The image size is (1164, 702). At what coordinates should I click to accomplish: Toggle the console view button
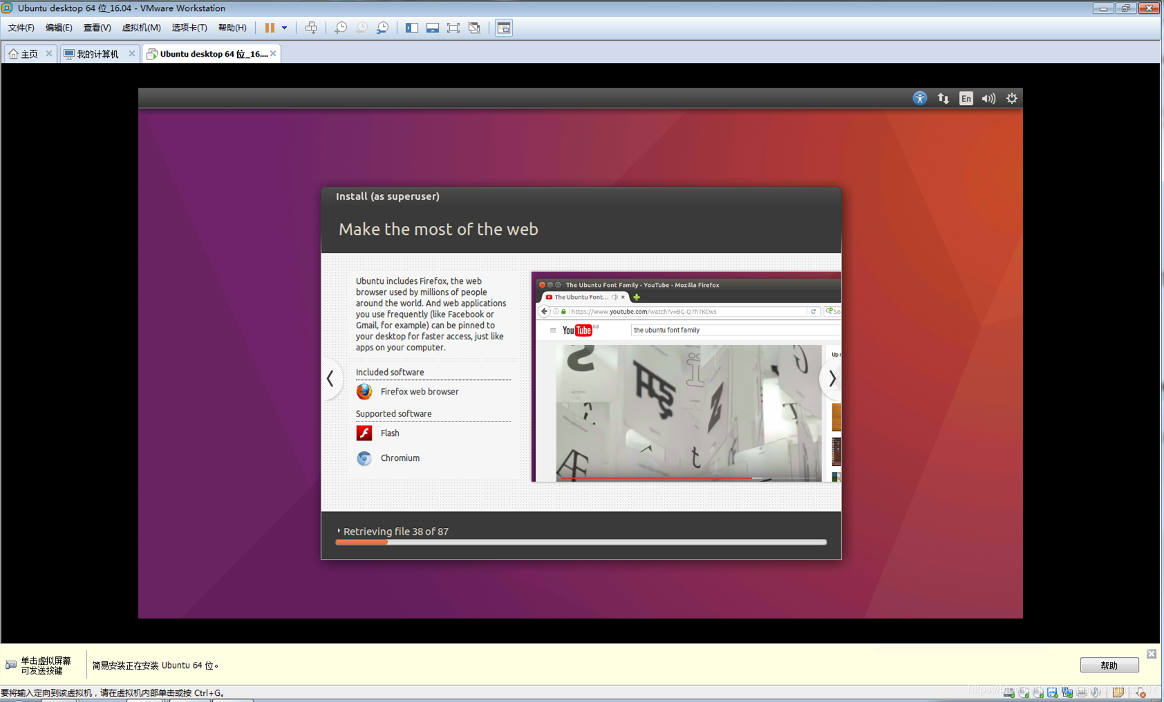(x=504, y=28)
